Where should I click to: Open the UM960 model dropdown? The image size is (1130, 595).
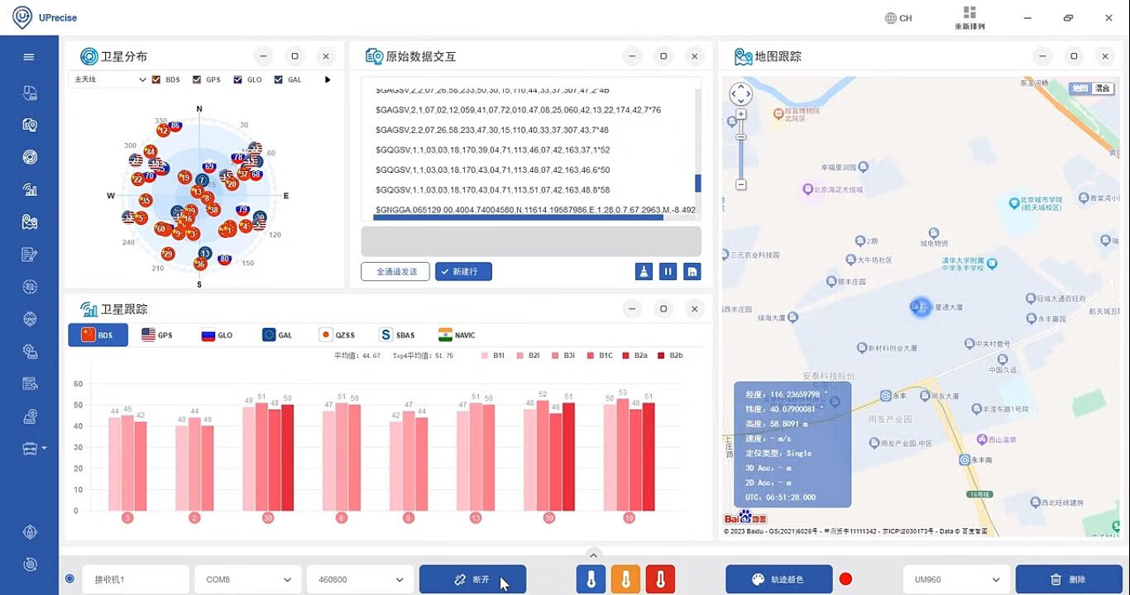956,579
